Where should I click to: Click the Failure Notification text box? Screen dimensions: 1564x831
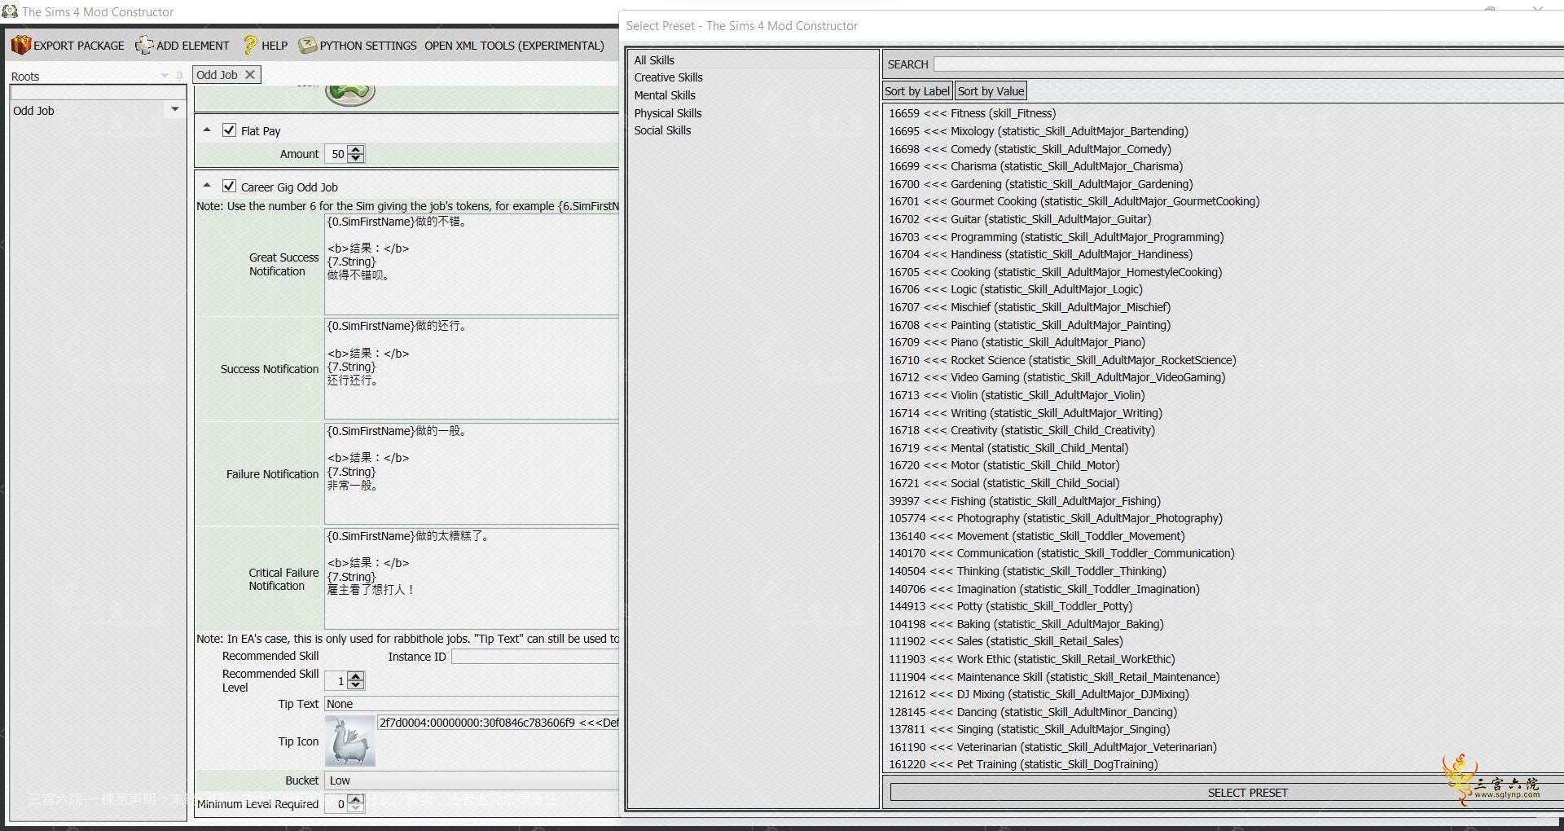click(472, 473)
